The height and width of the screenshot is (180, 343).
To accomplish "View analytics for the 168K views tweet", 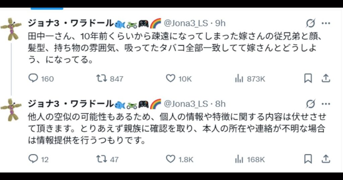I will (239, 159).
